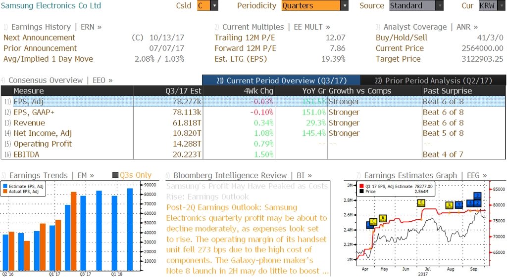The image size is (507, 278).
Task: Click EBITDA estimate value 20.223T
Action: pos(187,155)
